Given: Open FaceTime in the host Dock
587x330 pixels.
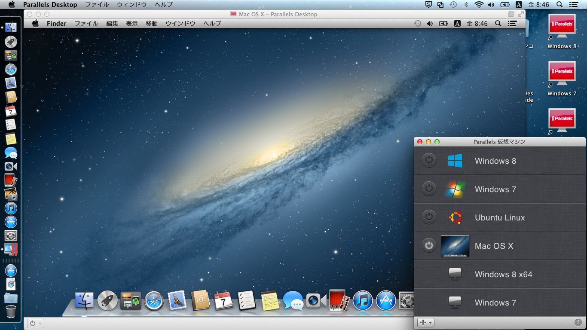Looking at the screenshot, I should (x=11, y=166).
